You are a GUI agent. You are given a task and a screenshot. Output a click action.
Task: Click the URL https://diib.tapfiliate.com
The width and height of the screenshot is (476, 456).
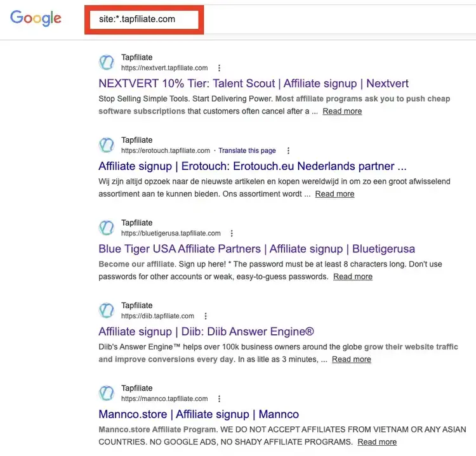(157, 316)
